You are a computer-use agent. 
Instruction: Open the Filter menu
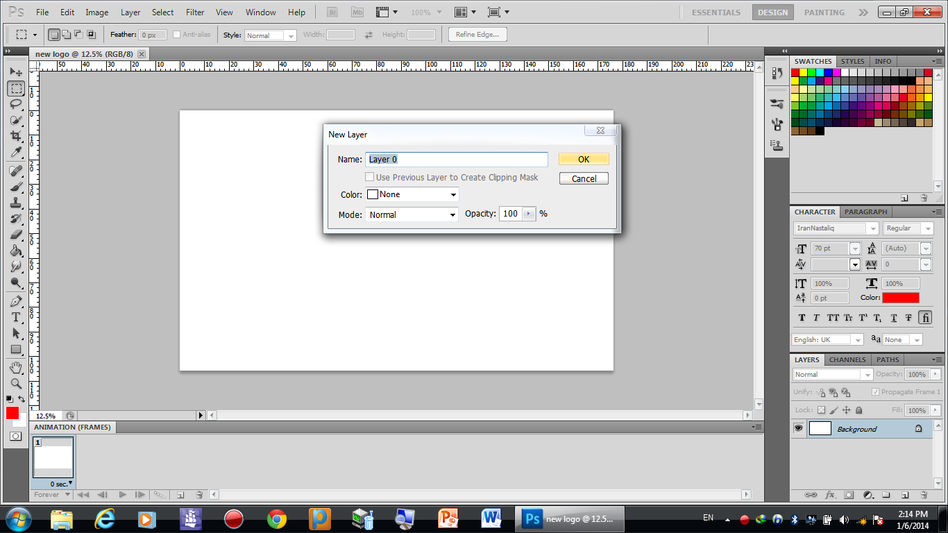coord(195,12)
